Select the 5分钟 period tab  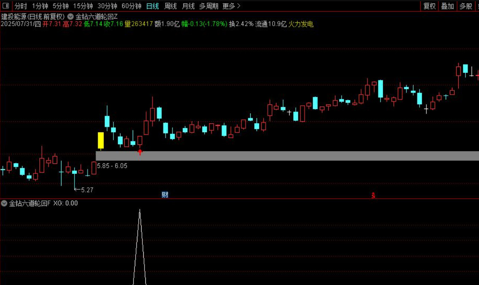point(61,6)
